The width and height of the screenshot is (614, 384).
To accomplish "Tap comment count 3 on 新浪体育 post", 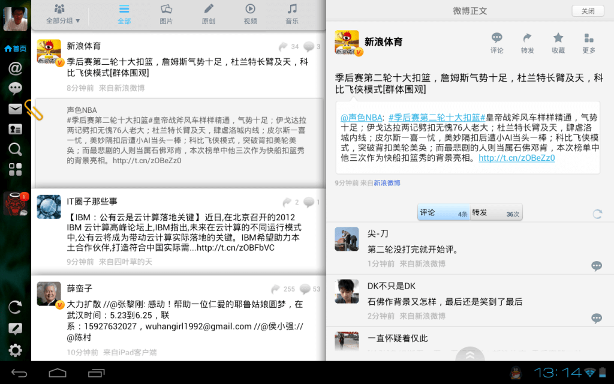I will [312, 47].
